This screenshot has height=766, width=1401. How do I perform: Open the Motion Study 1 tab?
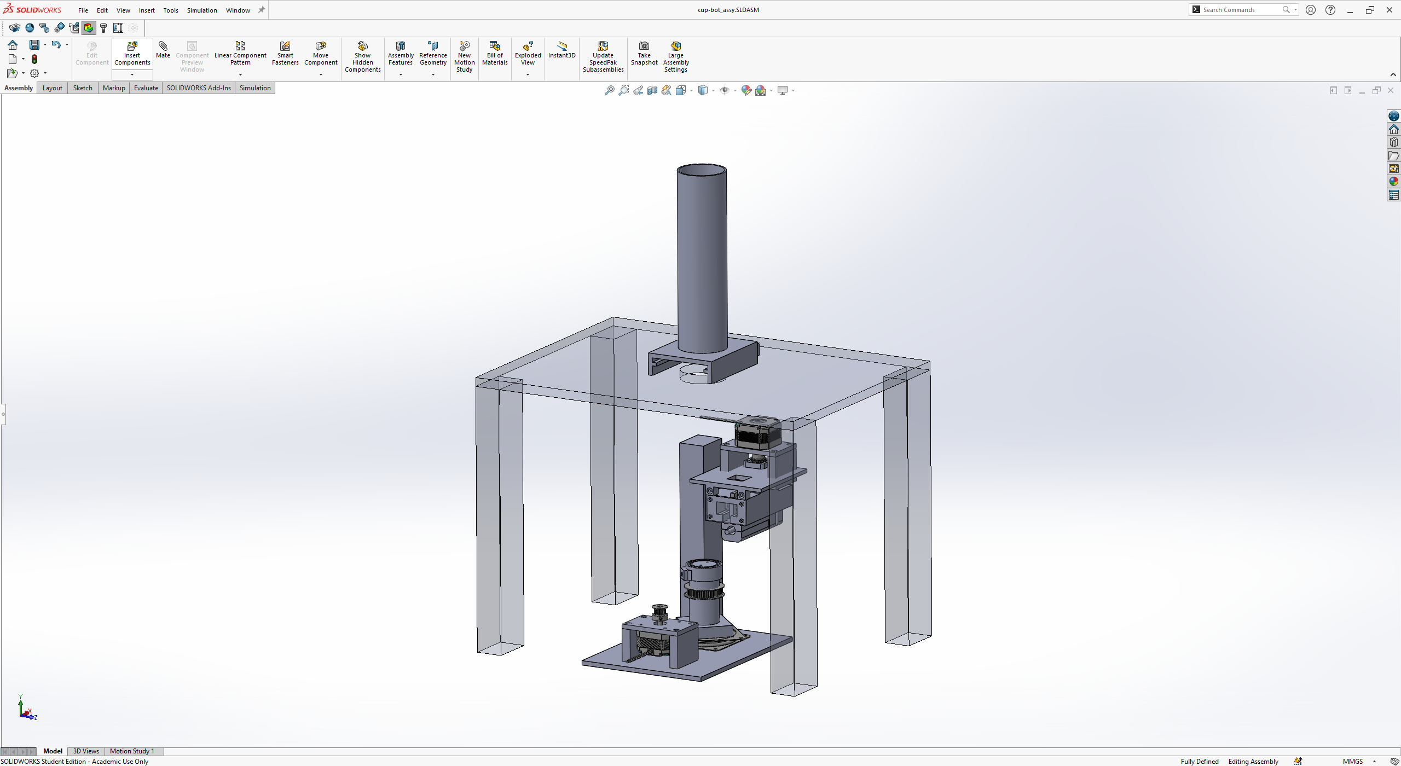click(x=132, y=751)
